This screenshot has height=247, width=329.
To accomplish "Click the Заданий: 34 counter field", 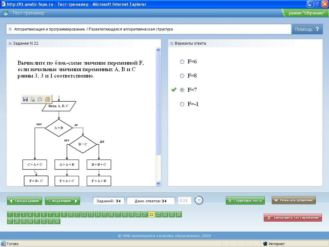I will pyautogui.click(x=109, y=201).
